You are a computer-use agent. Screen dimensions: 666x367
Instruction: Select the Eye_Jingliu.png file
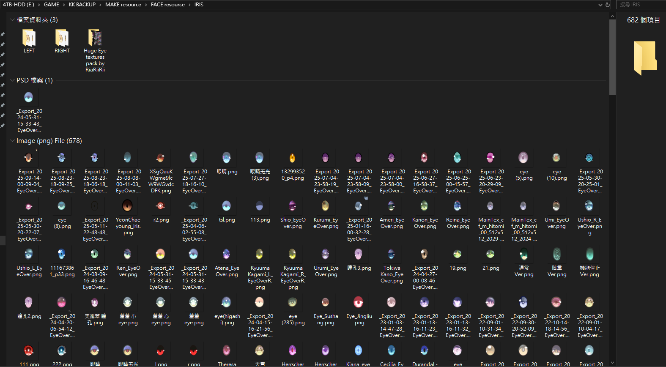point(359,303)
